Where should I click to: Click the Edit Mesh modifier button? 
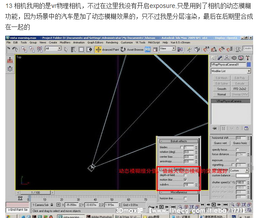(221, 78)
